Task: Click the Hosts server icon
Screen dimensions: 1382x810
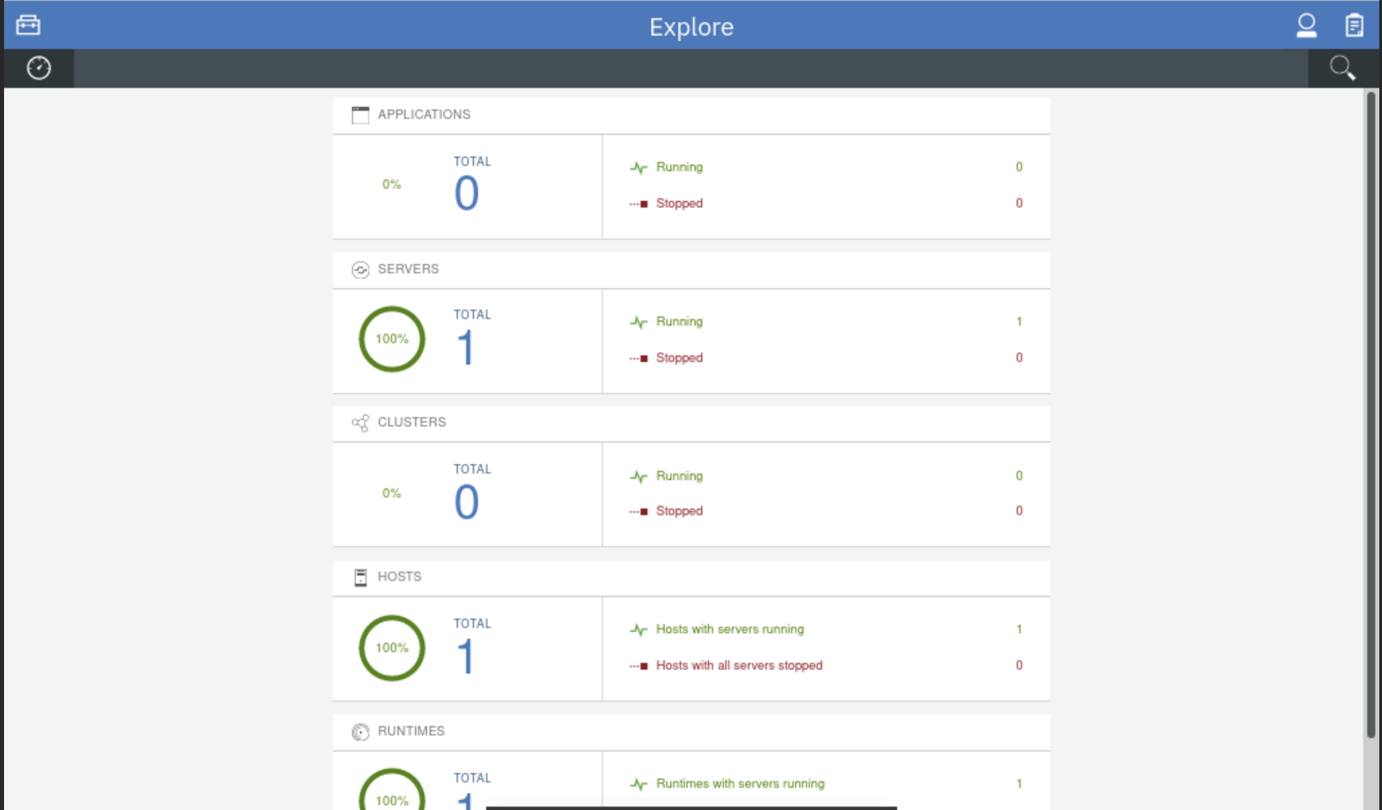Action: point(361,576)
